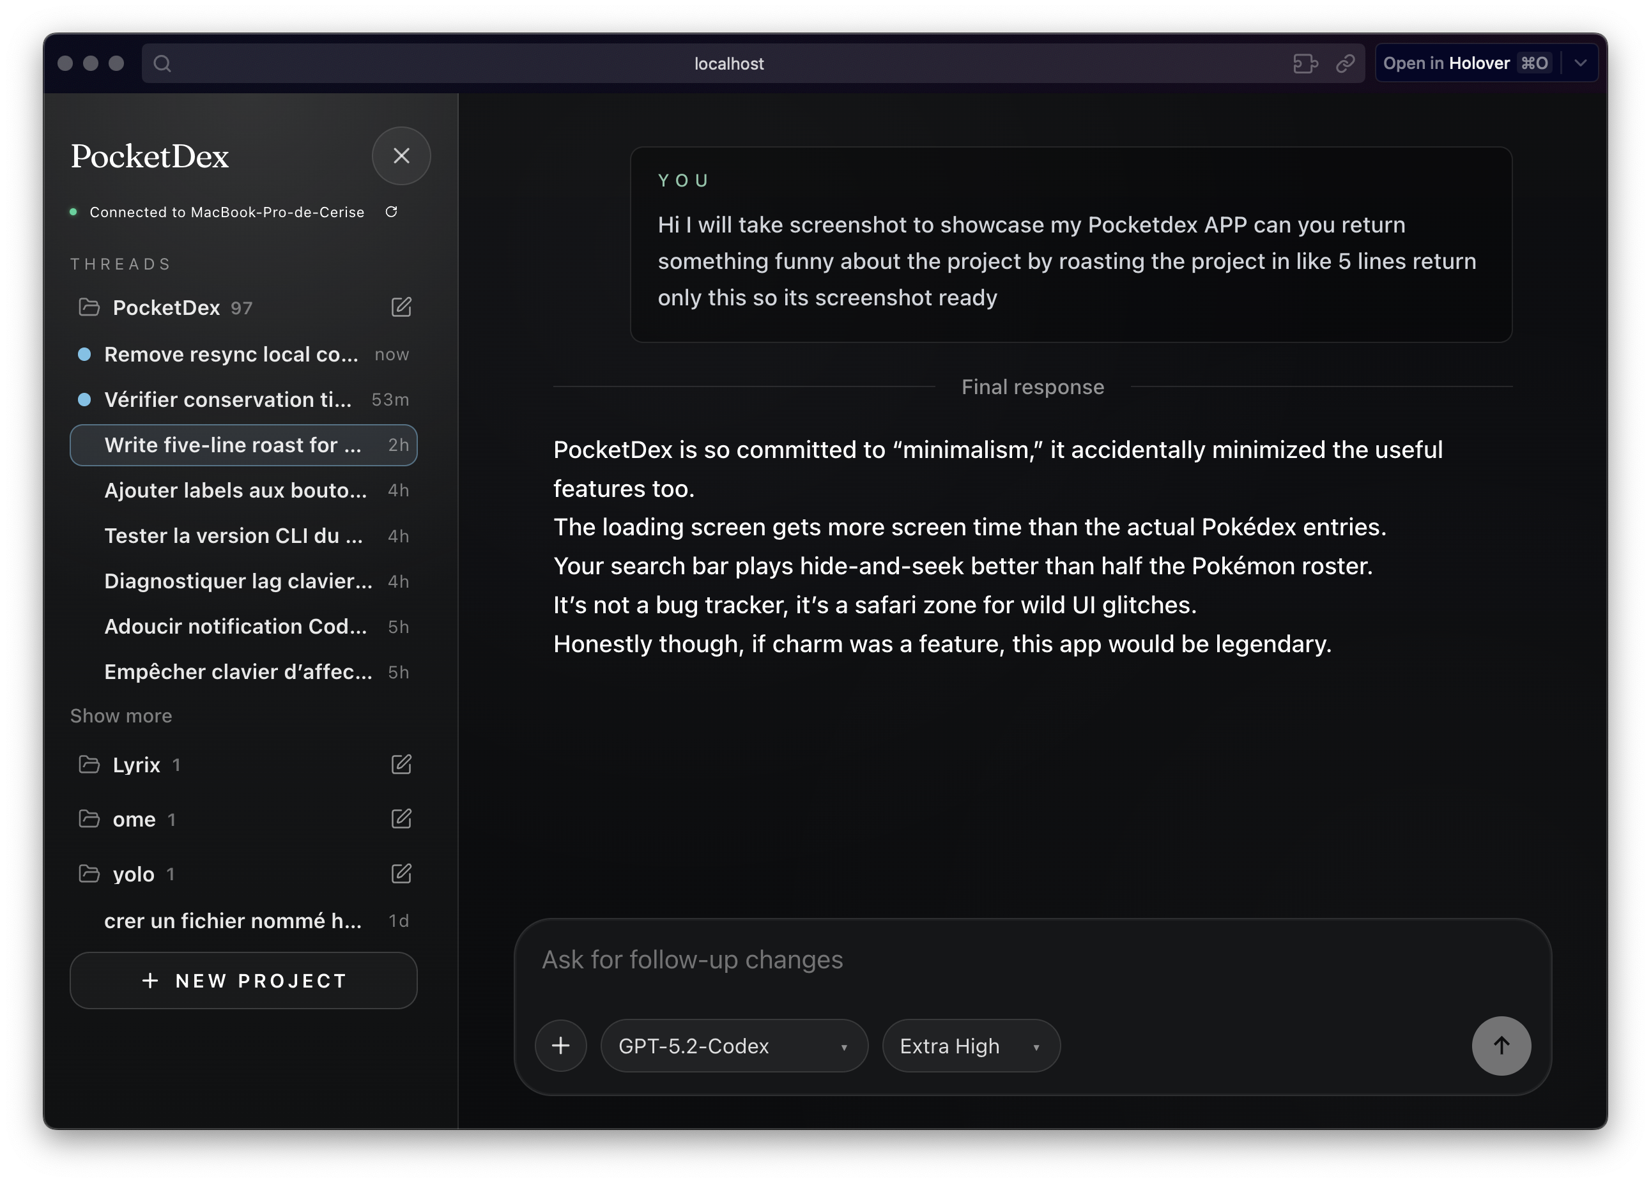
Task: Expand the Open in Holover chevron
Action: (1580, 63)
